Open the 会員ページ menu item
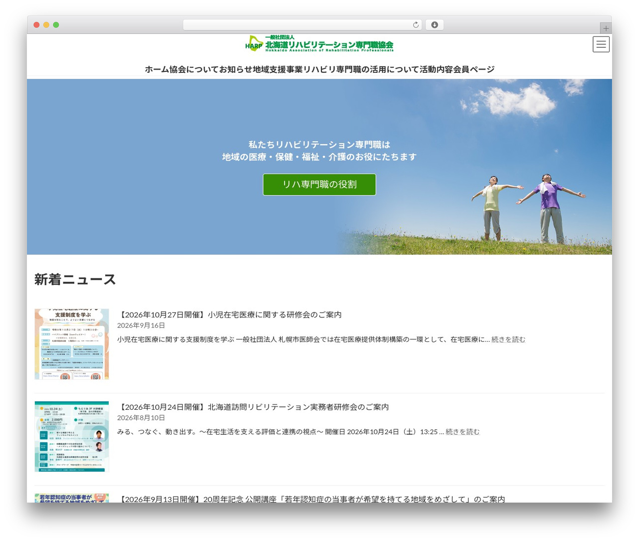This screenshot has height=541, width=639. tap(474, 69)
